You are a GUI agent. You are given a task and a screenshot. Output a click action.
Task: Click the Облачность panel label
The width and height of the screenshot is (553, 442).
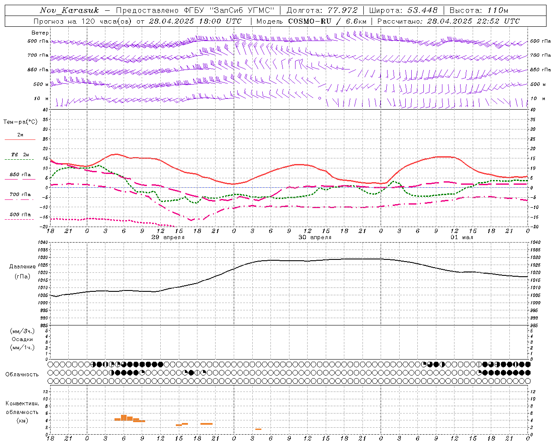pyautogui.click(x=22, y=374)
